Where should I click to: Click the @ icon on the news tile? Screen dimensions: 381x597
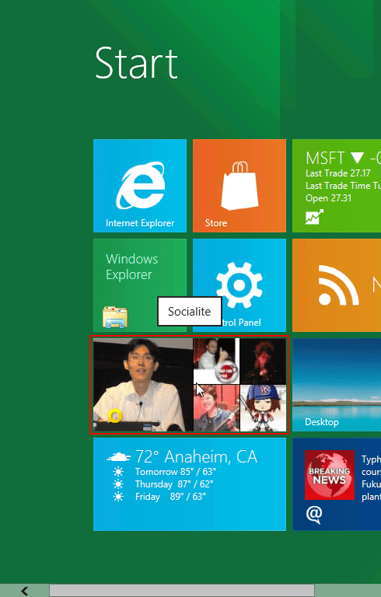[314, 515]
